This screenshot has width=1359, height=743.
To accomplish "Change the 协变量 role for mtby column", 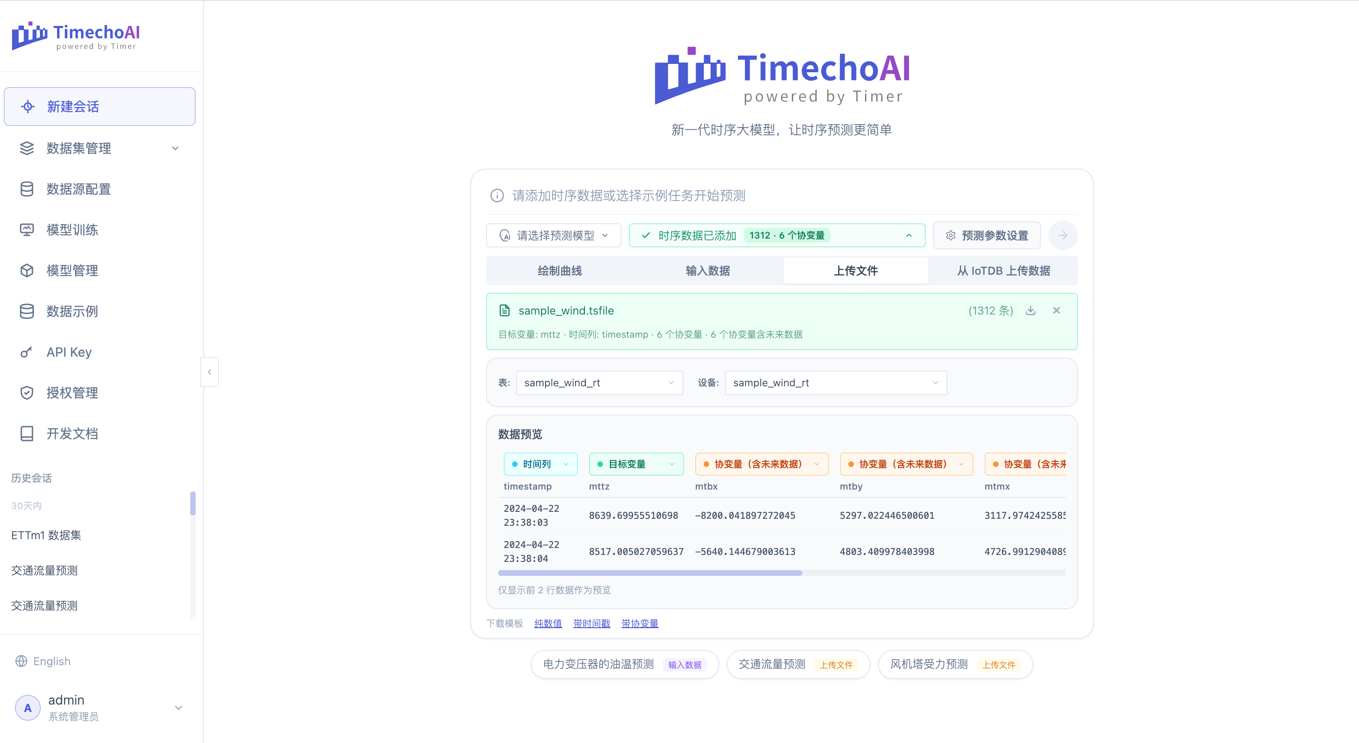I will [x=906, y=464].
